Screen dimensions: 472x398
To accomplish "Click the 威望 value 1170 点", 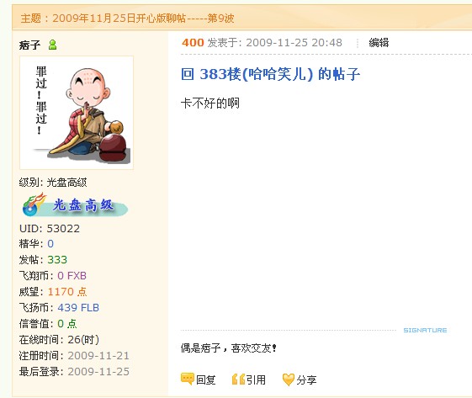I will [x=67, y=291].
